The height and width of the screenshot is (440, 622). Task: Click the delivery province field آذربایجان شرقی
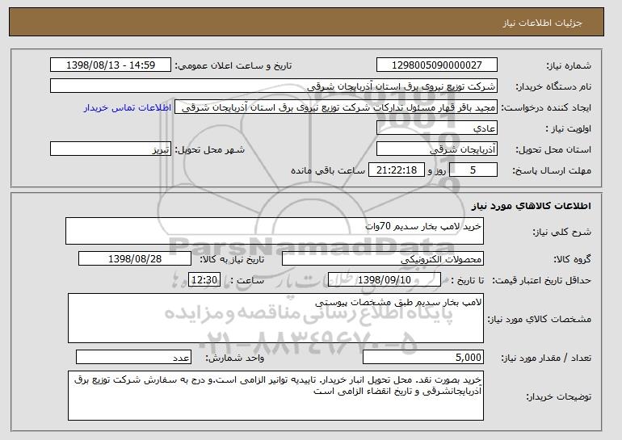[x=437, y=149]
